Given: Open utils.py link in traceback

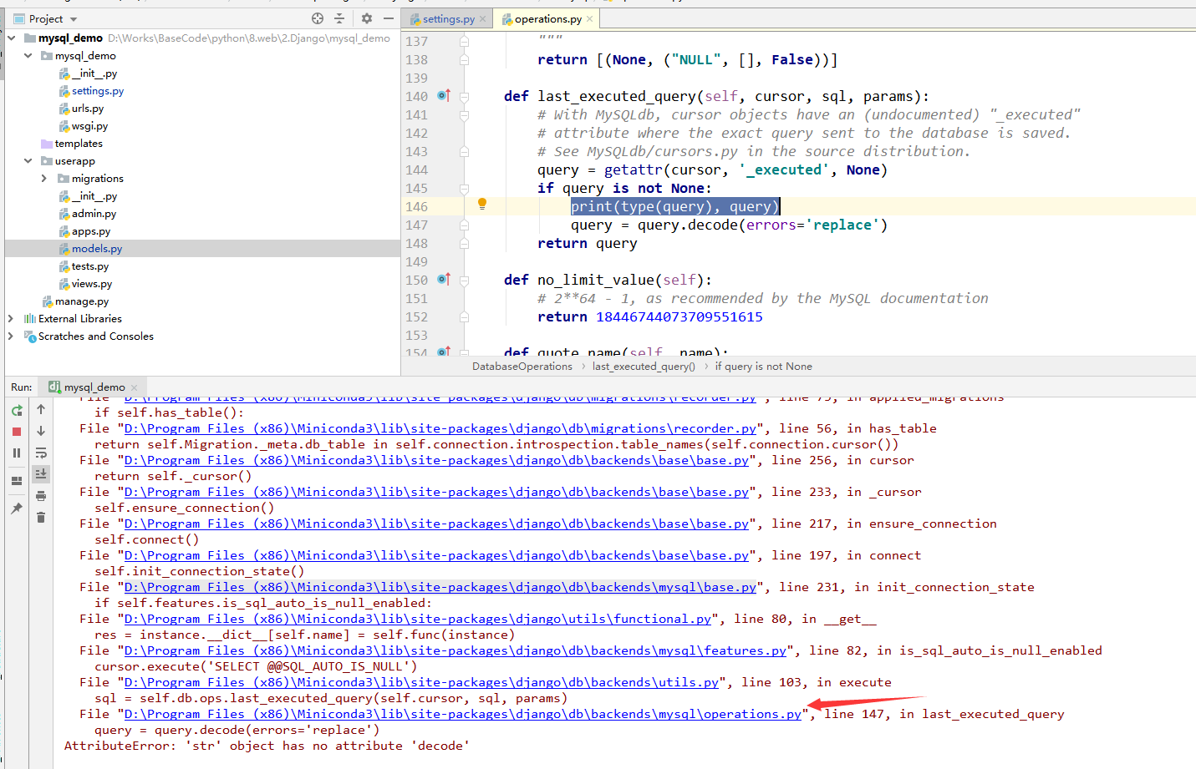Looking at the screenshot, I should point(422,682).
